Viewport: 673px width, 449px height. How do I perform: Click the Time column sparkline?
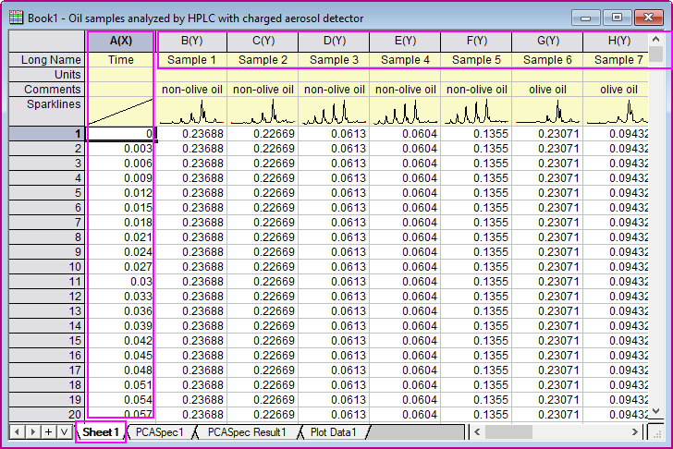(x=120, y=111)
